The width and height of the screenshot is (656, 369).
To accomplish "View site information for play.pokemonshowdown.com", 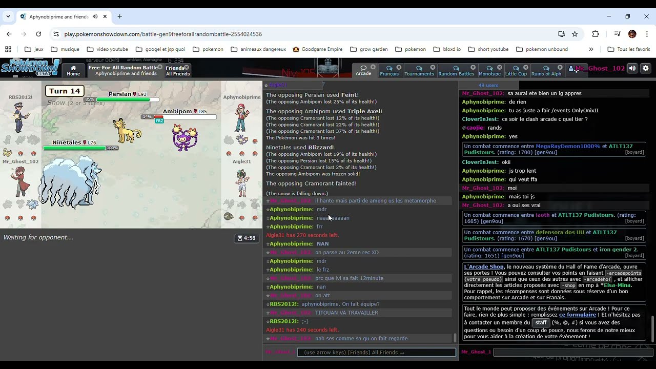I will [56, 34].
